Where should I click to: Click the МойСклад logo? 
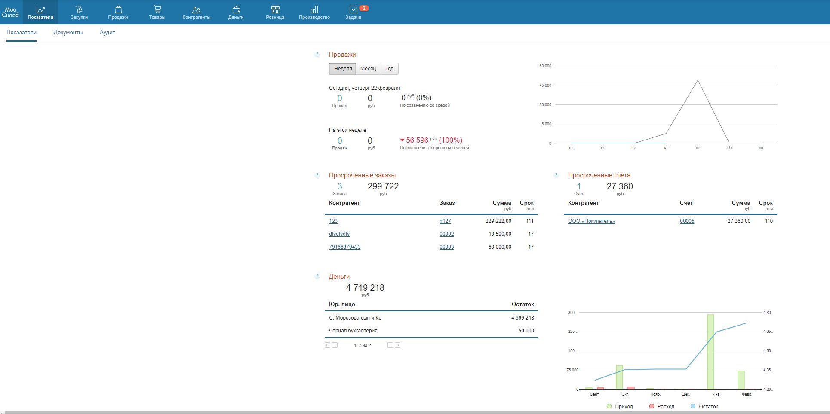tap(10, 12)
